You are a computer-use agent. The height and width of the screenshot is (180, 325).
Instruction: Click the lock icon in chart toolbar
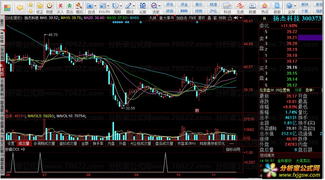pyautogui.click(x=230, y=18)
